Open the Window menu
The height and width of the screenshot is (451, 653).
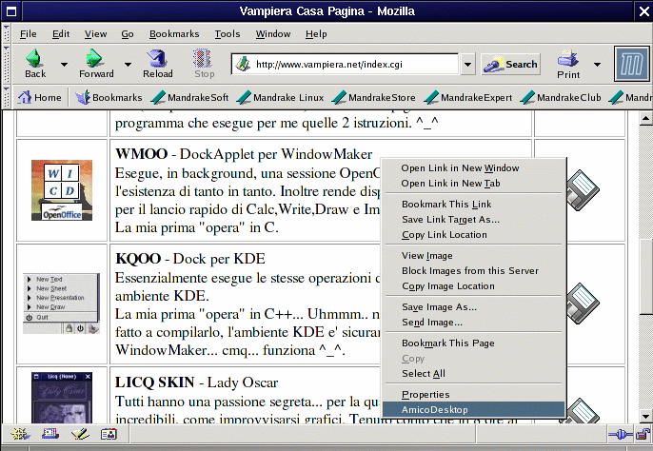coord(273,33)
